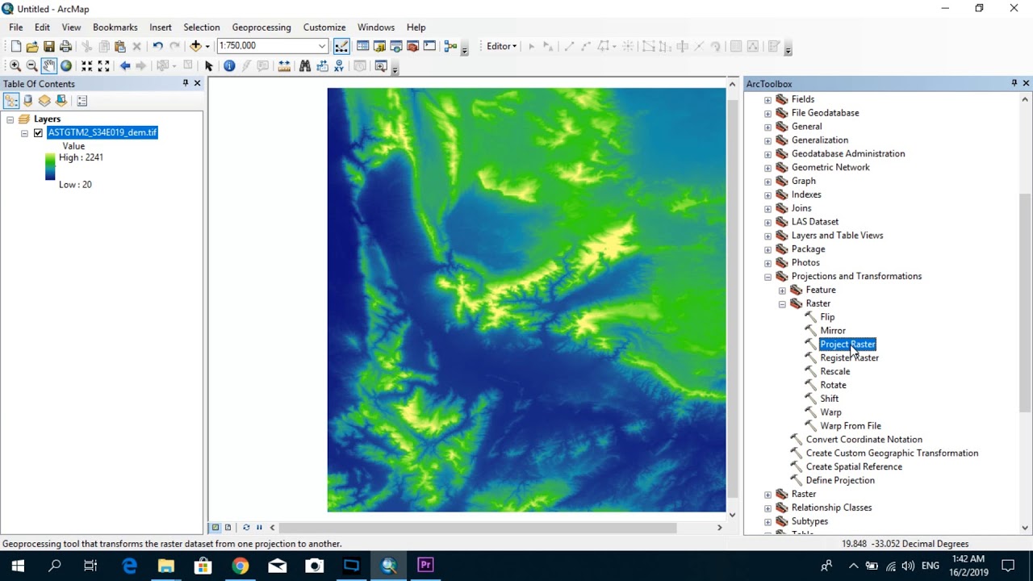The width and height of the screenshot is (1033, 581).
Task: Select the Measure ruler tool
Action: (284, 66)
